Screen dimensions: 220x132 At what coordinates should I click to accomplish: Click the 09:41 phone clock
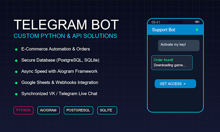(x=156, y=22)
